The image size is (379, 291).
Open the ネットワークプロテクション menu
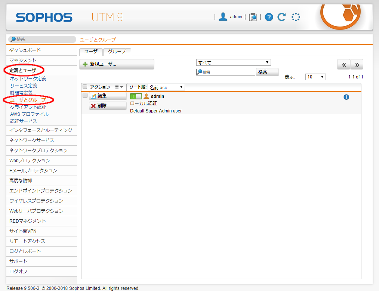point(38,150)
